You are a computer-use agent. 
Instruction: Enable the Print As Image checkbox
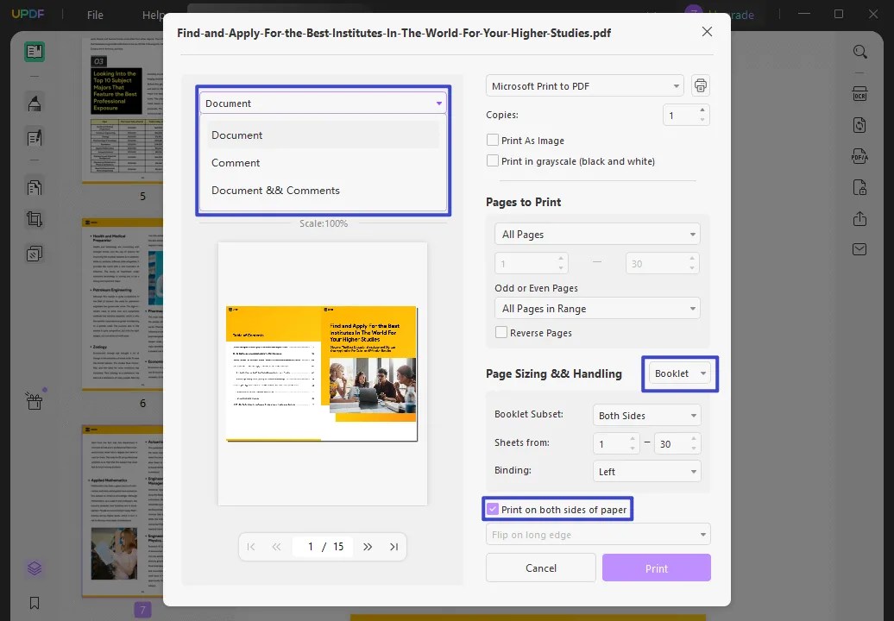click(x=493, y=140)
